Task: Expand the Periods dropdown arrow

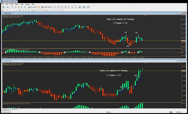Action: tap(85, 7)
